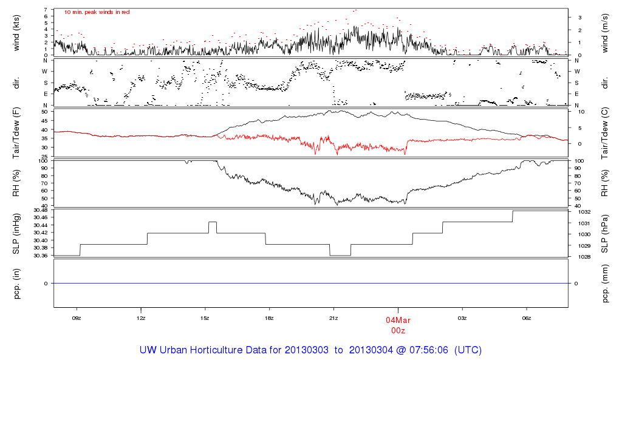Select the "7" tick on the knots axis
This screenshot has height=425, width=622.
(x=46, y=10)
